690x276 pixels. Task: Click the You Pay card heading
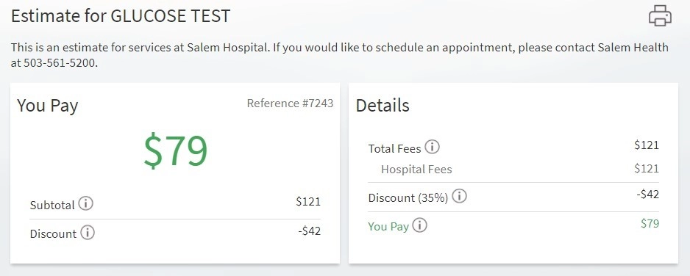48,106
